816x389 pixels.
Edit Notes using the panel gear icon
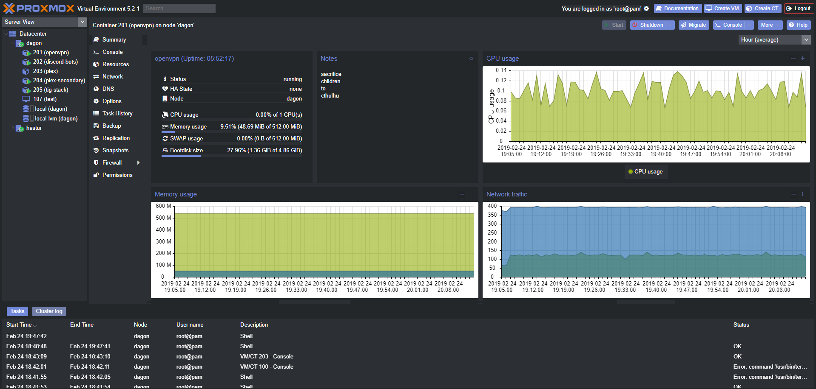(471, 59)
